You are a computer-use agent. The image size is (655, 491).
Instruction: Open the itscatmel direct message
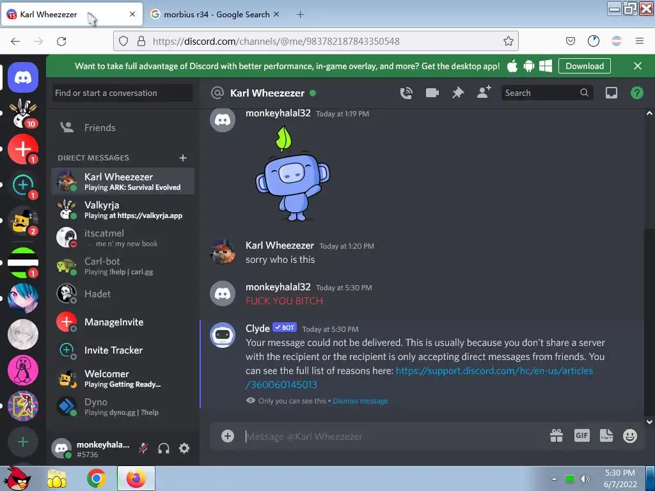pos(123,238)
